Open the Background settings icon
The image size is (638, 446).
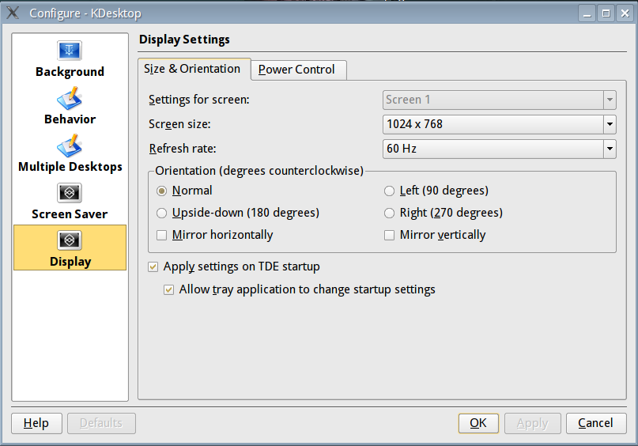click(x=70, y=51)
